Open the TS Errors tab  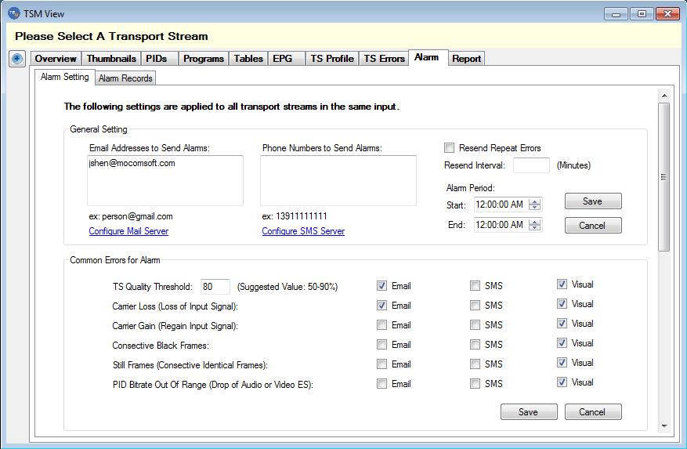coord(384,59)
